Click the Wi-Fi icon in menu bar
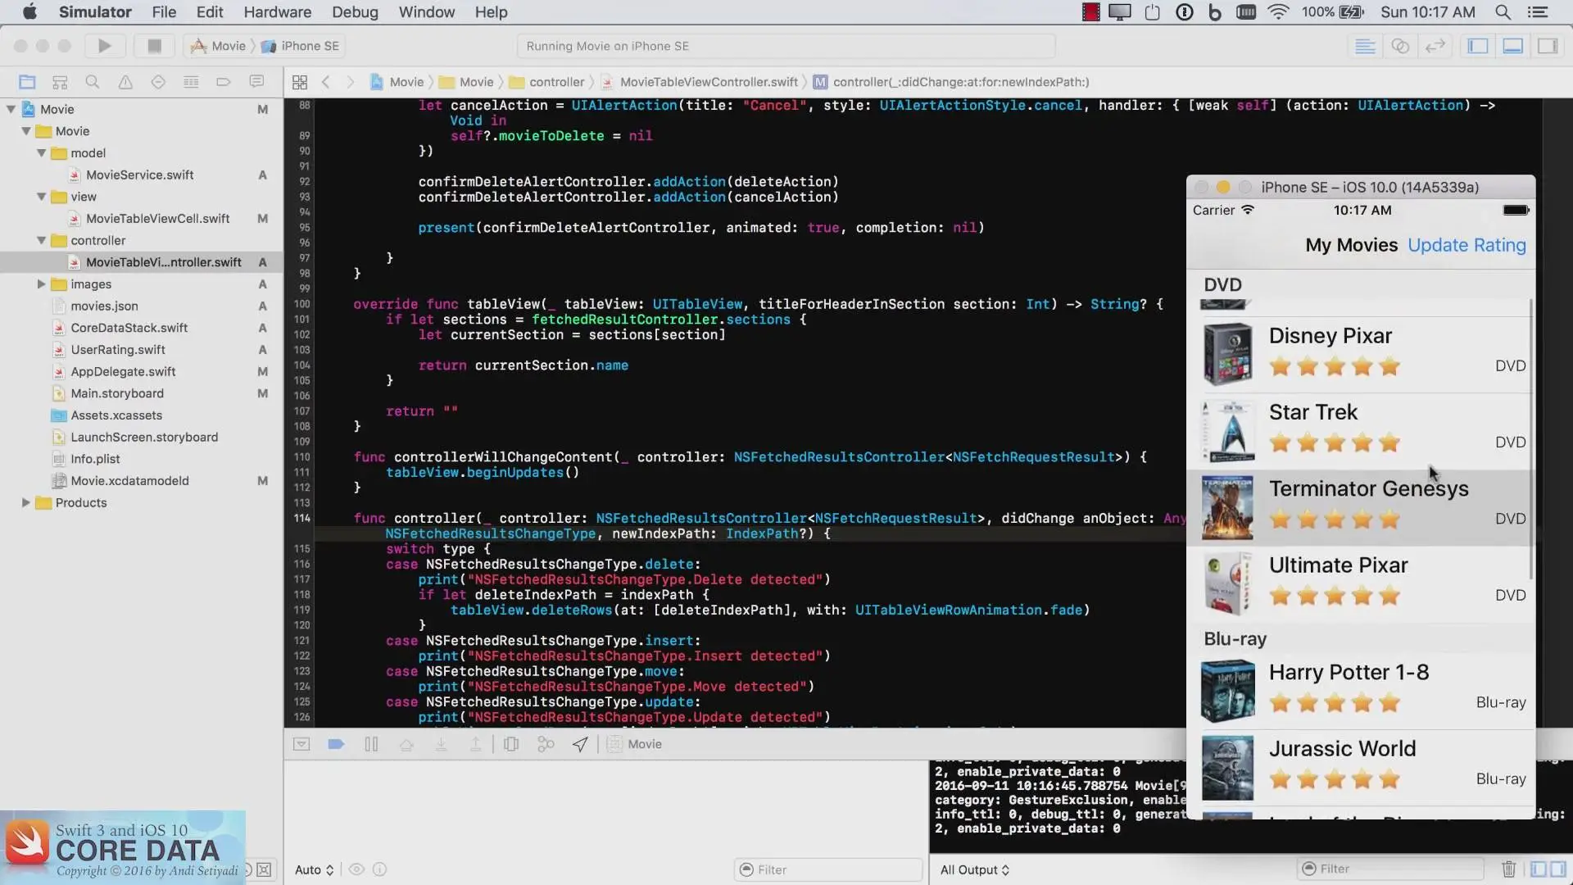The image size is (1573, 885). 1278,12
